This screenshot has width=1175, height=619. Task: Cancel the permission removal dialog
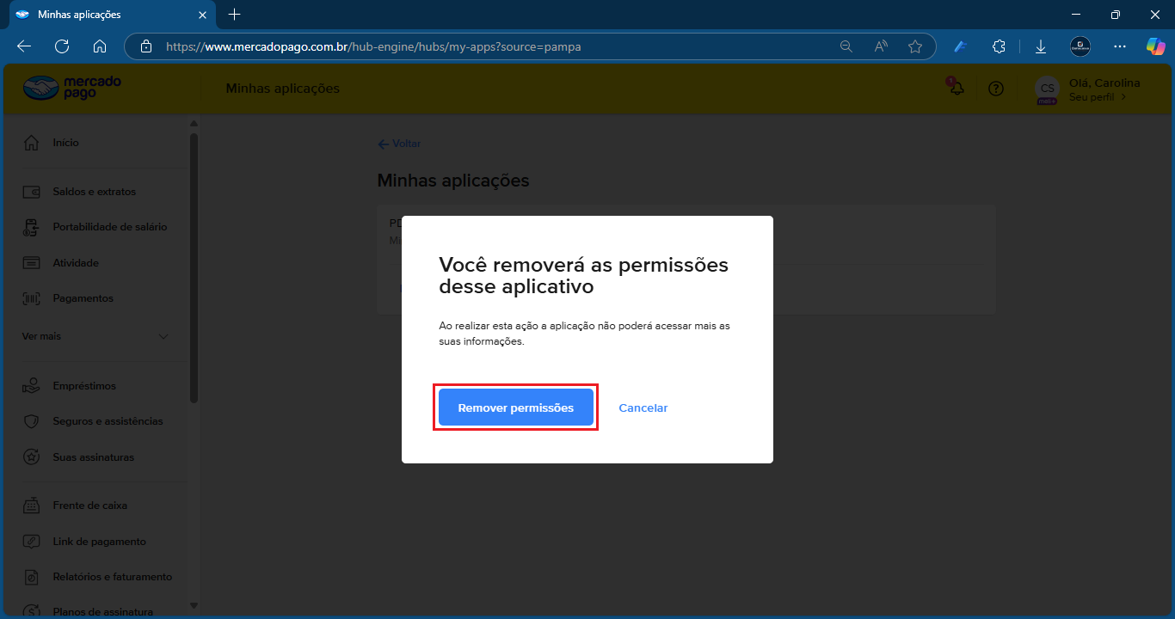tap(643, 408)
